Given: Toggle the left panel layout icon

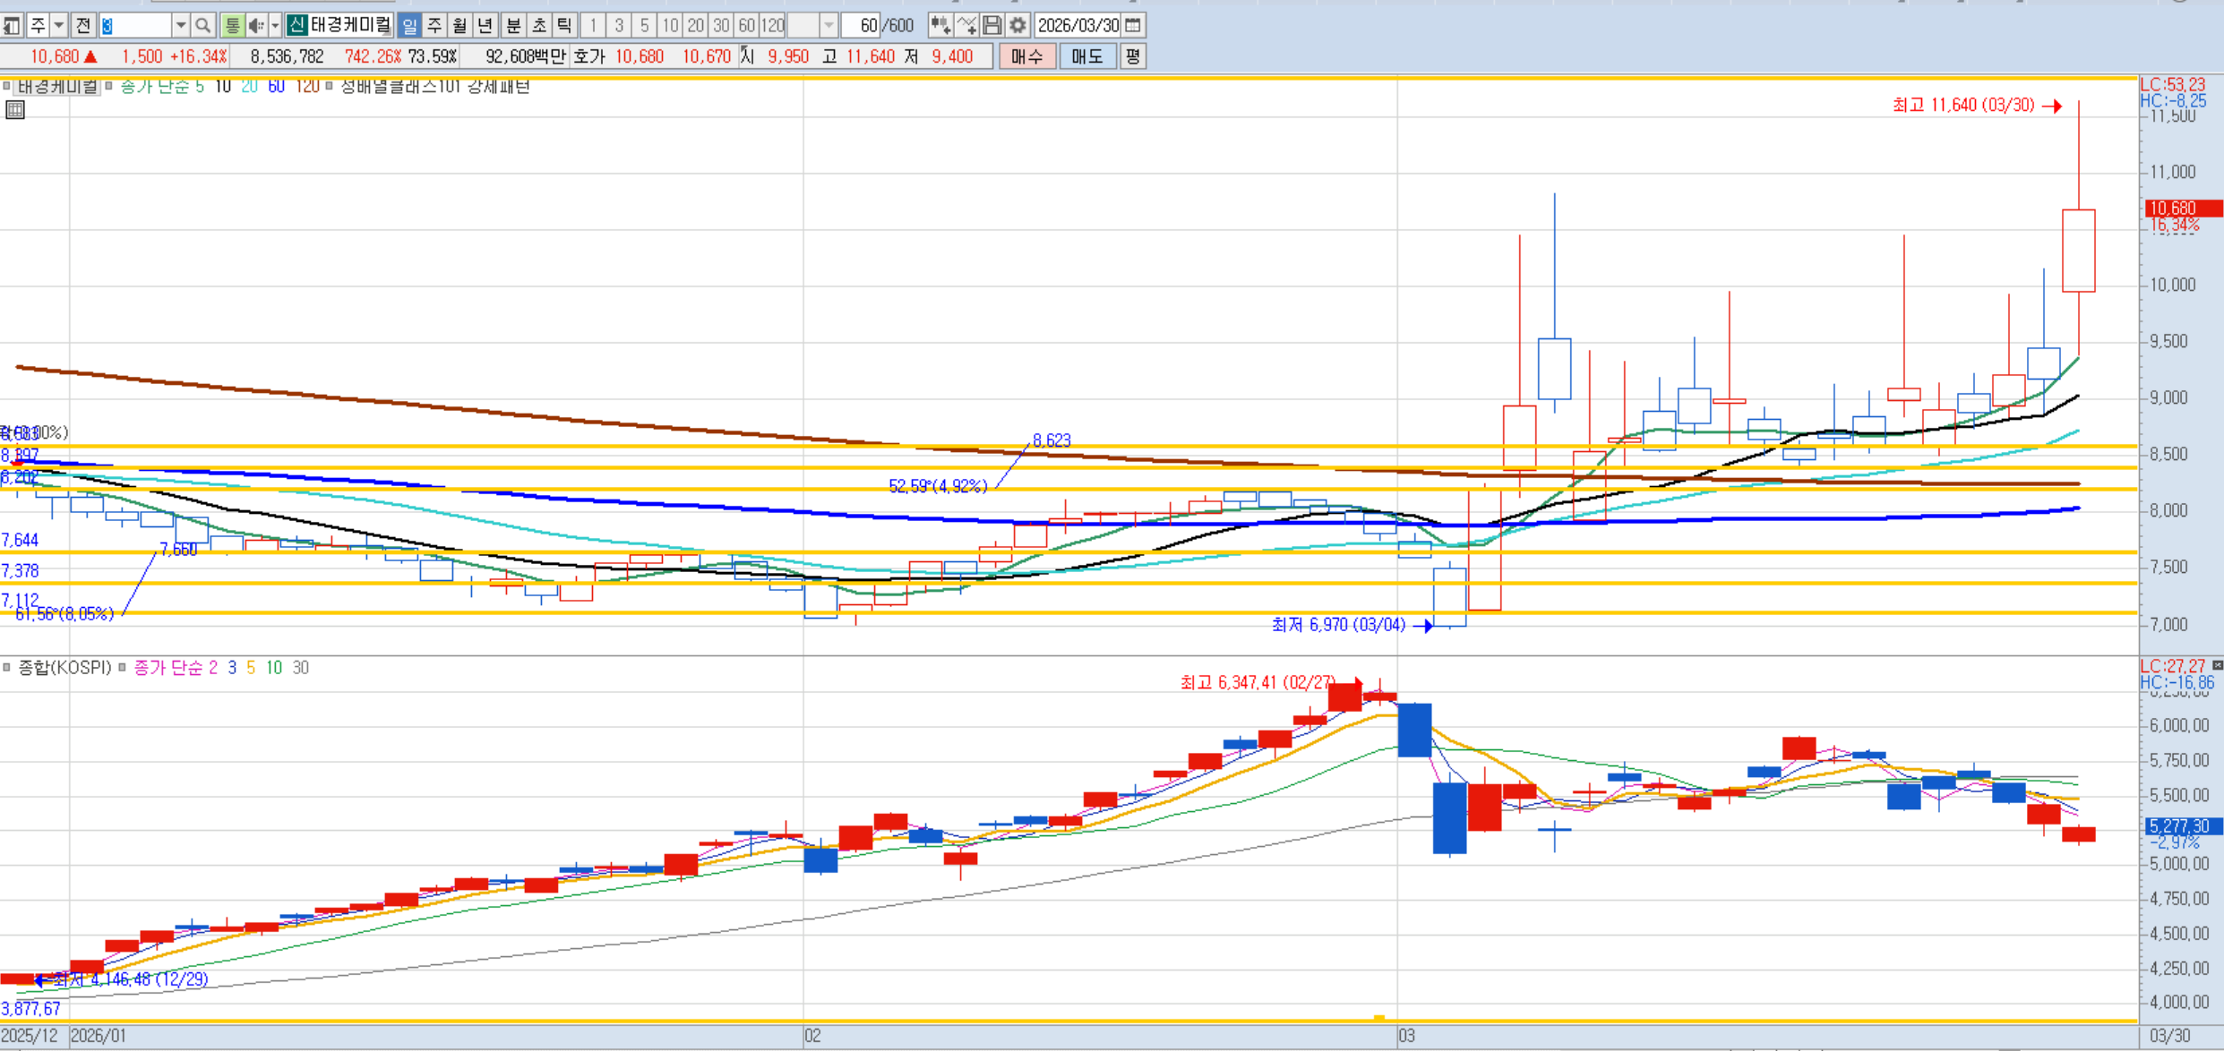Looking at the screenshot, I should [x=12, y=26].
